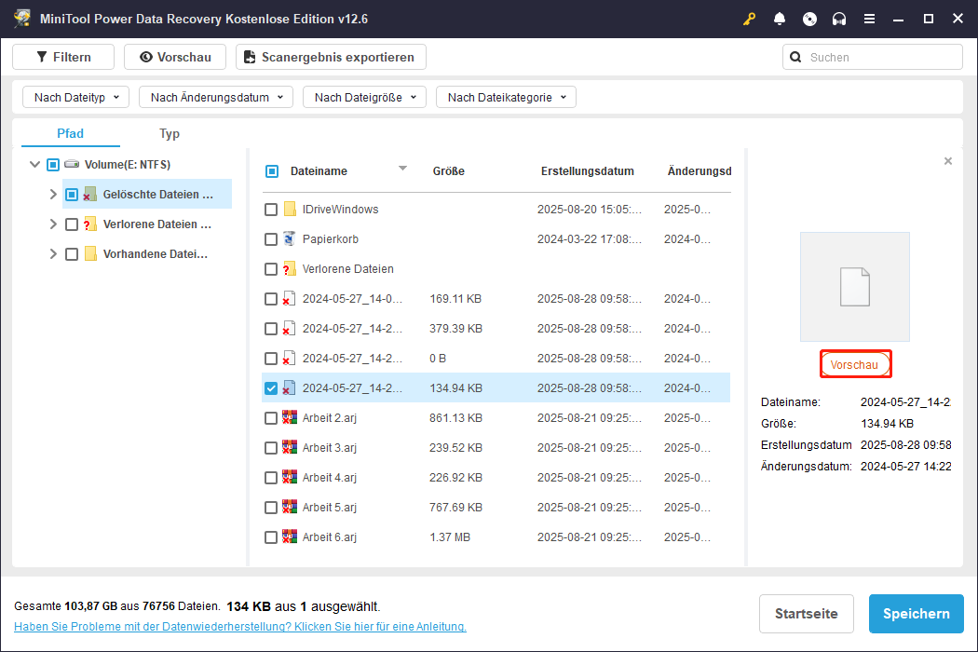This screenshot has height=652, width=978.
Task: Click the Arbeit 3.arj archive icon
Action: [290, 447]
